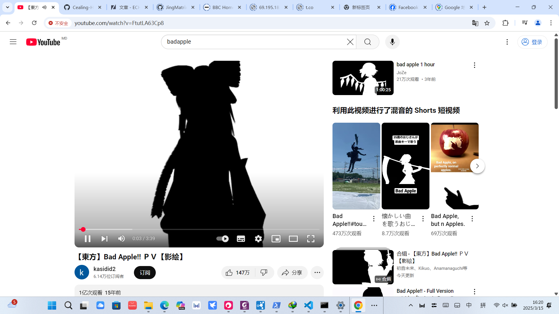Toggle subtitles/closed captions button

tap(241, 239)
